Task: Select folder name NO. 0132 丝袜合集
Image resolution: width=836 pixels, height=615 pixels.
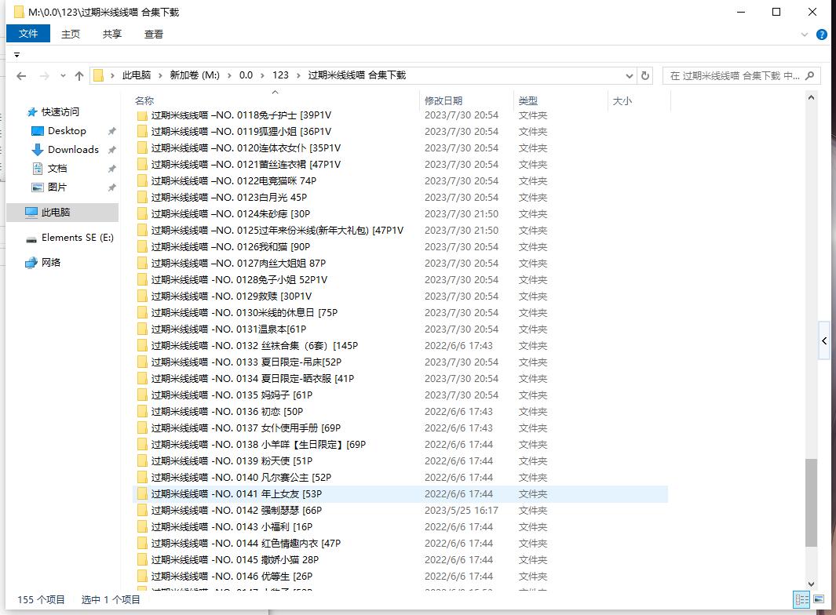Action: click(254, 346)
